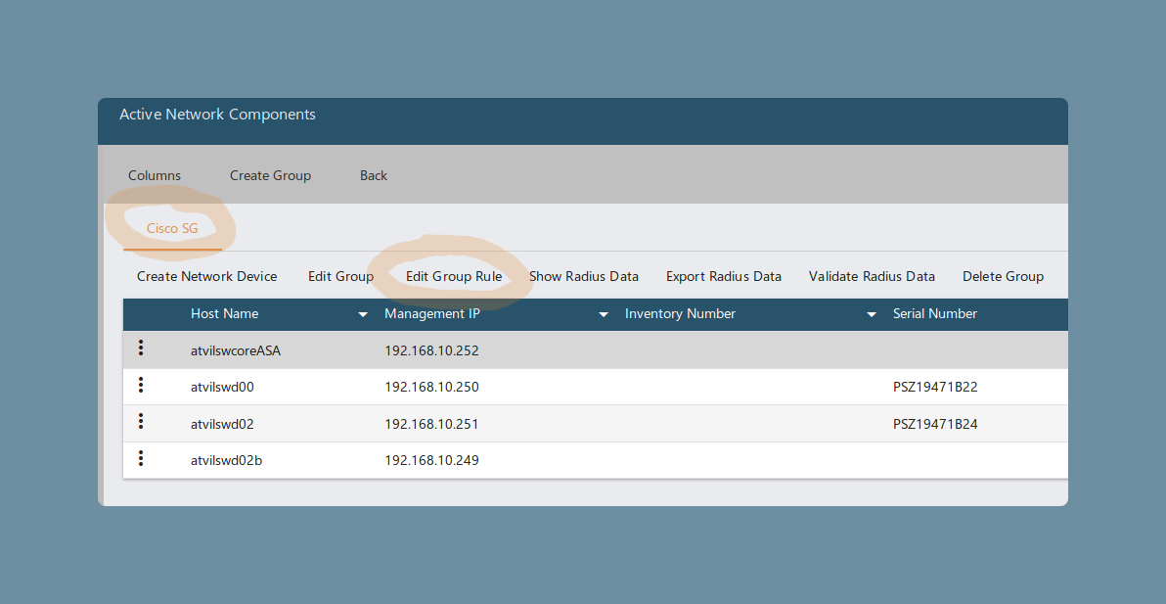Go Back using the toolbar
Viewport: 1166px width, 604px height.
click(374, 175)
